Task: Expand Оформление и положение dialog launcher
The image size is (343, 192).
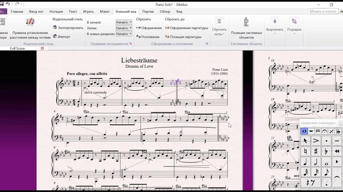Action: coord(207,44)
